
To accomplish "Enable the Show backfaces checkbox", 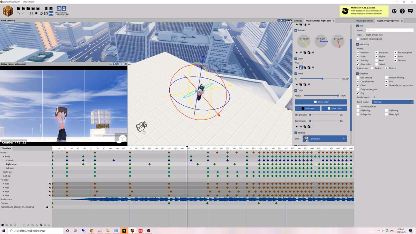I will coord(358,107).
